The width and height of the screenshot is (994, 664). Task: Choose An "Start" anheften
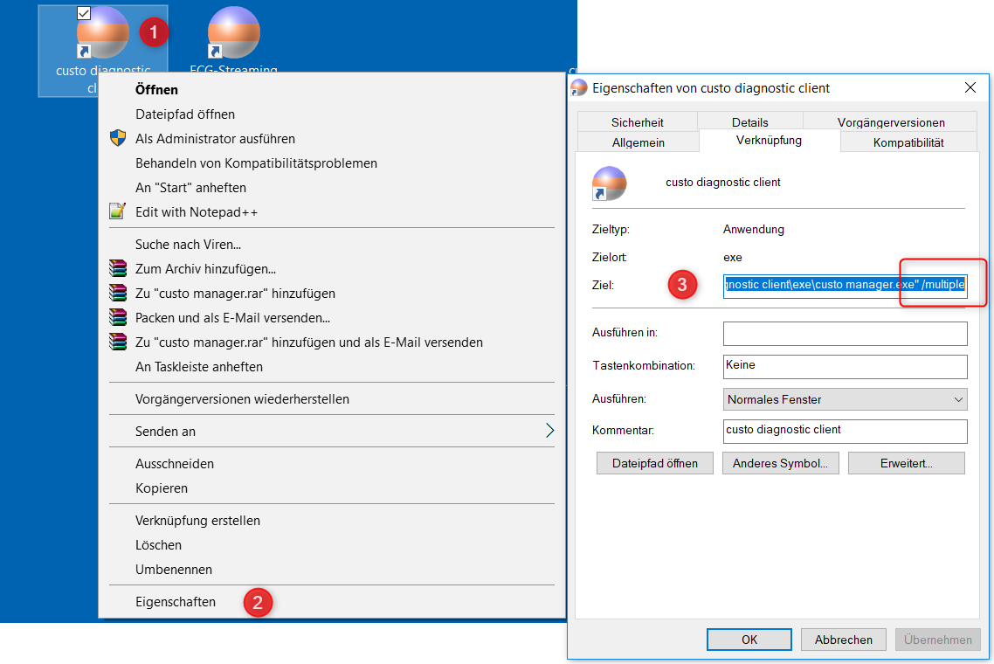click(332, 188)
